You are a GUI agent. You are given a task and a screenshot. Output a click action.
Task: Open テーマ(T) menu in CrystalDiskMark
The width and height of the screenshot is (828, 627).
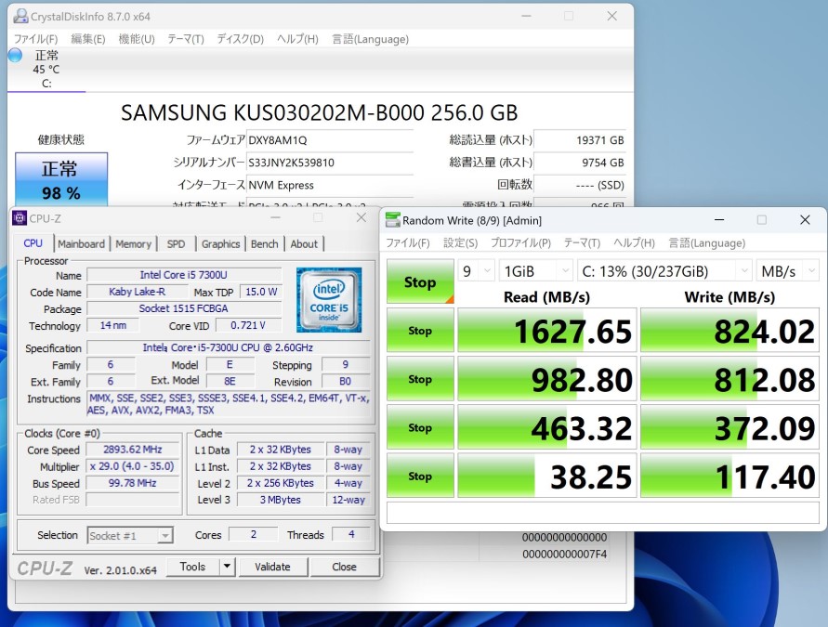point(582,242)
